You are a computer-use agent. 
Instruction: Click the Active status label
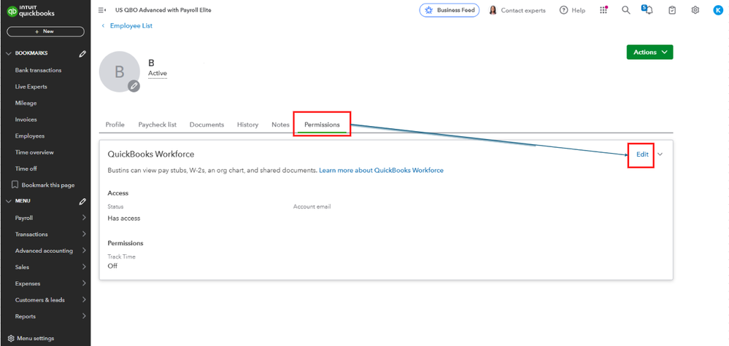(158, 74)
